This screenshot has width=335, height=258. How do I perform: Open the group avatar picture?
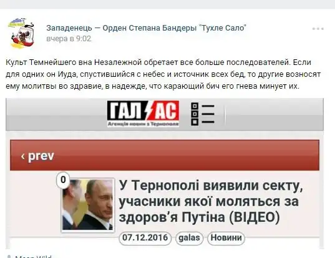(x=22, y=33)
